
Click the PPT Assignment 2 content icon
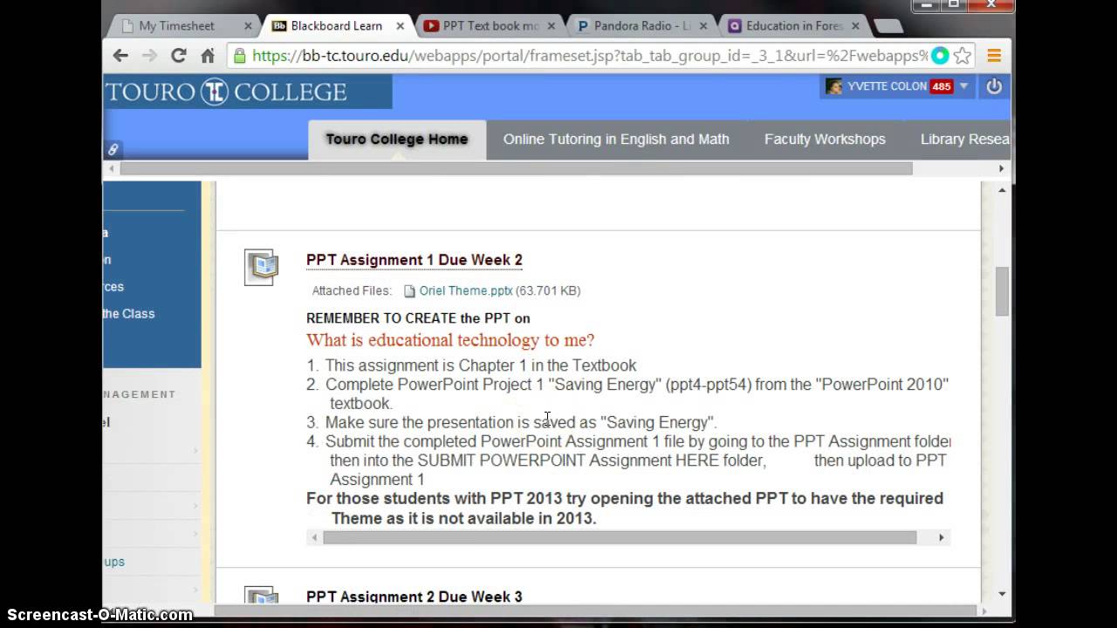[261, 597]
